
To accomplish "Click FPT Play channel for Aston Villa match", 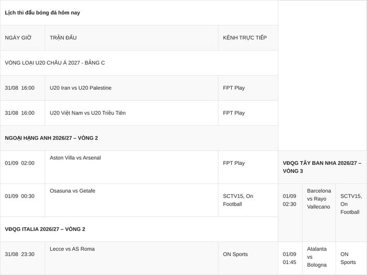I will (234, 163).
